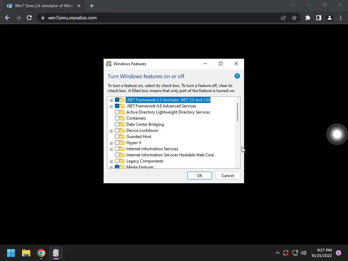
Task: Open the Chrome three-dot menu
Action: click(x=341, y=18)
